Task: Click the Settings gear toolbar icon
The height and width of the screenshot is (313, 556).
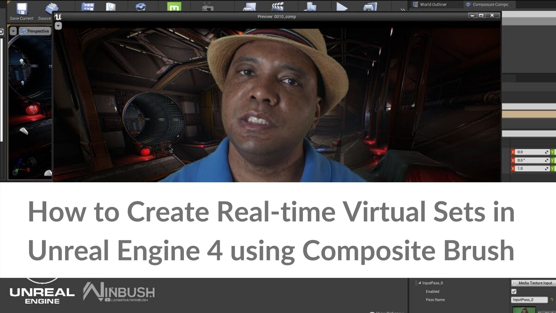Action: (141, 6)
